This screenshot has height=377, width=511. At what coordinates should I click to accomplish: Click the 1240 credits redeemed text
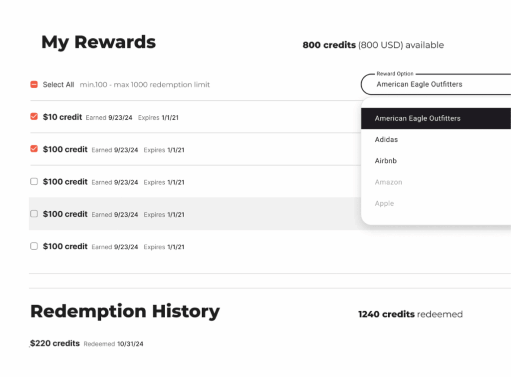coord(410,314)
